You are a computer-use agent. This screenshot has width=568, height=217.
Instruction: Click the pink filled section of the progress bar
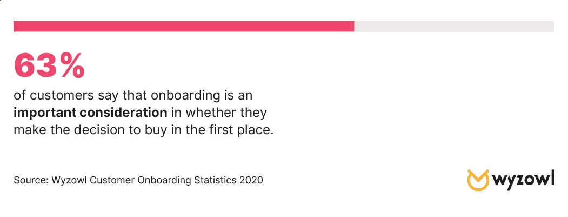(x=184, y=26)
